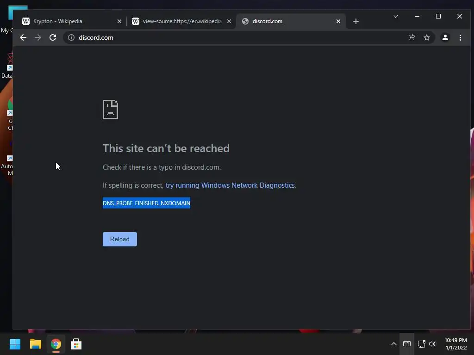474x355 pixels.
Task: Open a new tab with plus button
Action: pyautogui.click(x=356, y=21)
